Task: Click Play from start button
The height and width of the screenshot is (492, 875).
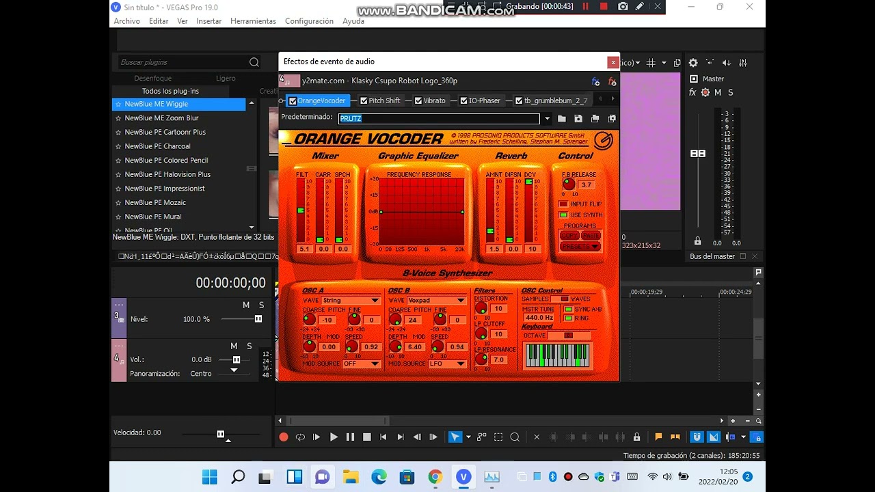Action: pos(317,437)
